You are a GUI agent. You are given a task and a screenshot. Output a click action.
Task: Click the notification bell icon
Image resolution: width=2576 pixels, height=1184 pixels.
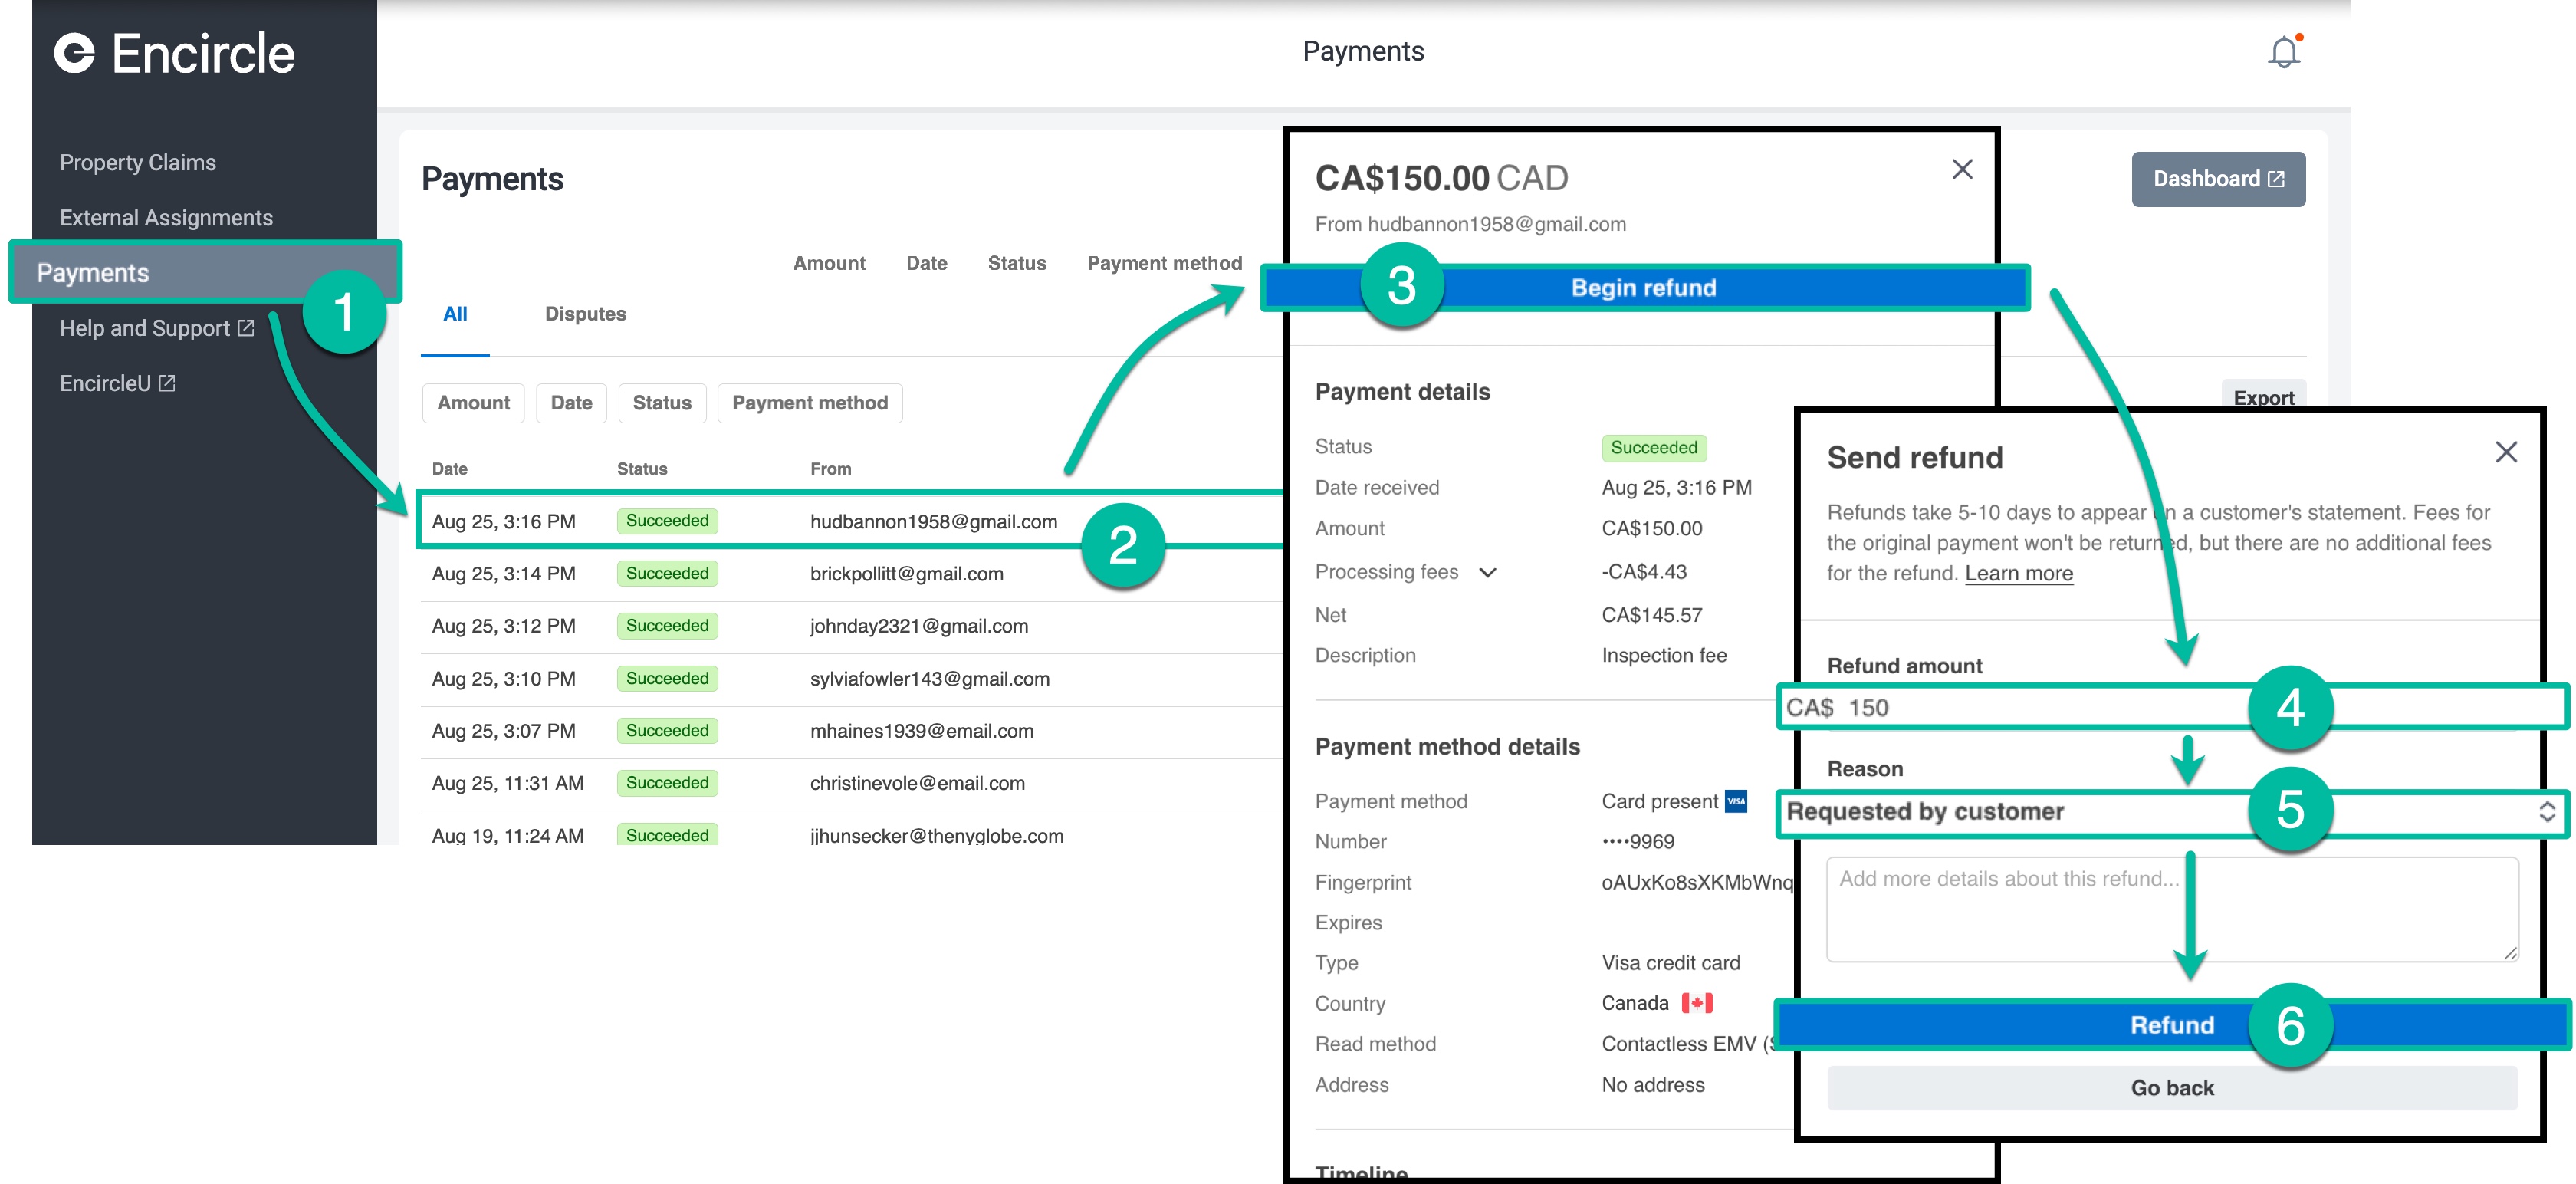click(2283, 52)
